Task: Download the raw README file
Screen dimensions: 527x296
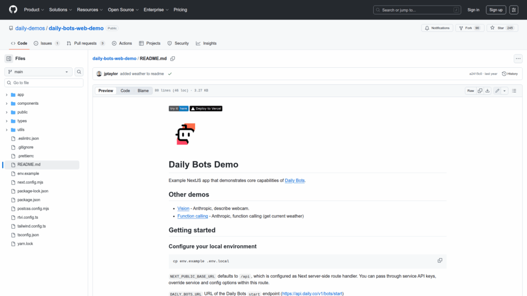Action: point(487,90)
